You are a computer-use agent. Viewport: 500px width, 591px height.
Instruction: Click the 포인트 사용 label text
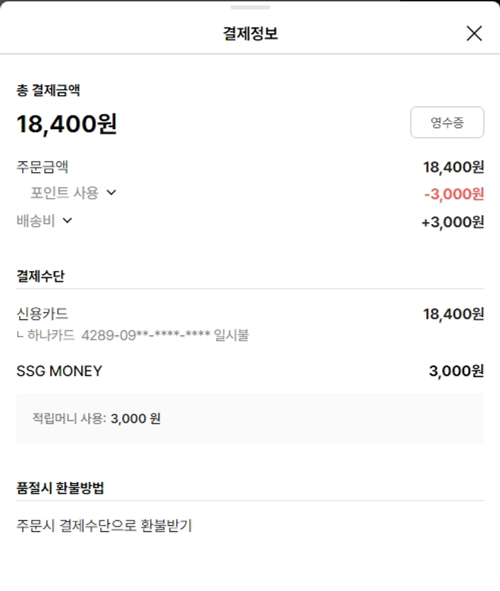click(64, 193)
